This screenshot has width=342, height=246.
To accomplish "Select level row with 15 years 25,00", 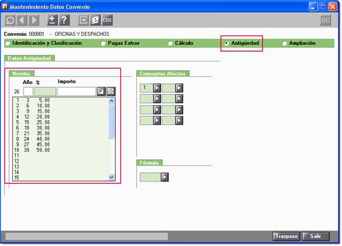I will pyautogui.click(x=61, y=122).
